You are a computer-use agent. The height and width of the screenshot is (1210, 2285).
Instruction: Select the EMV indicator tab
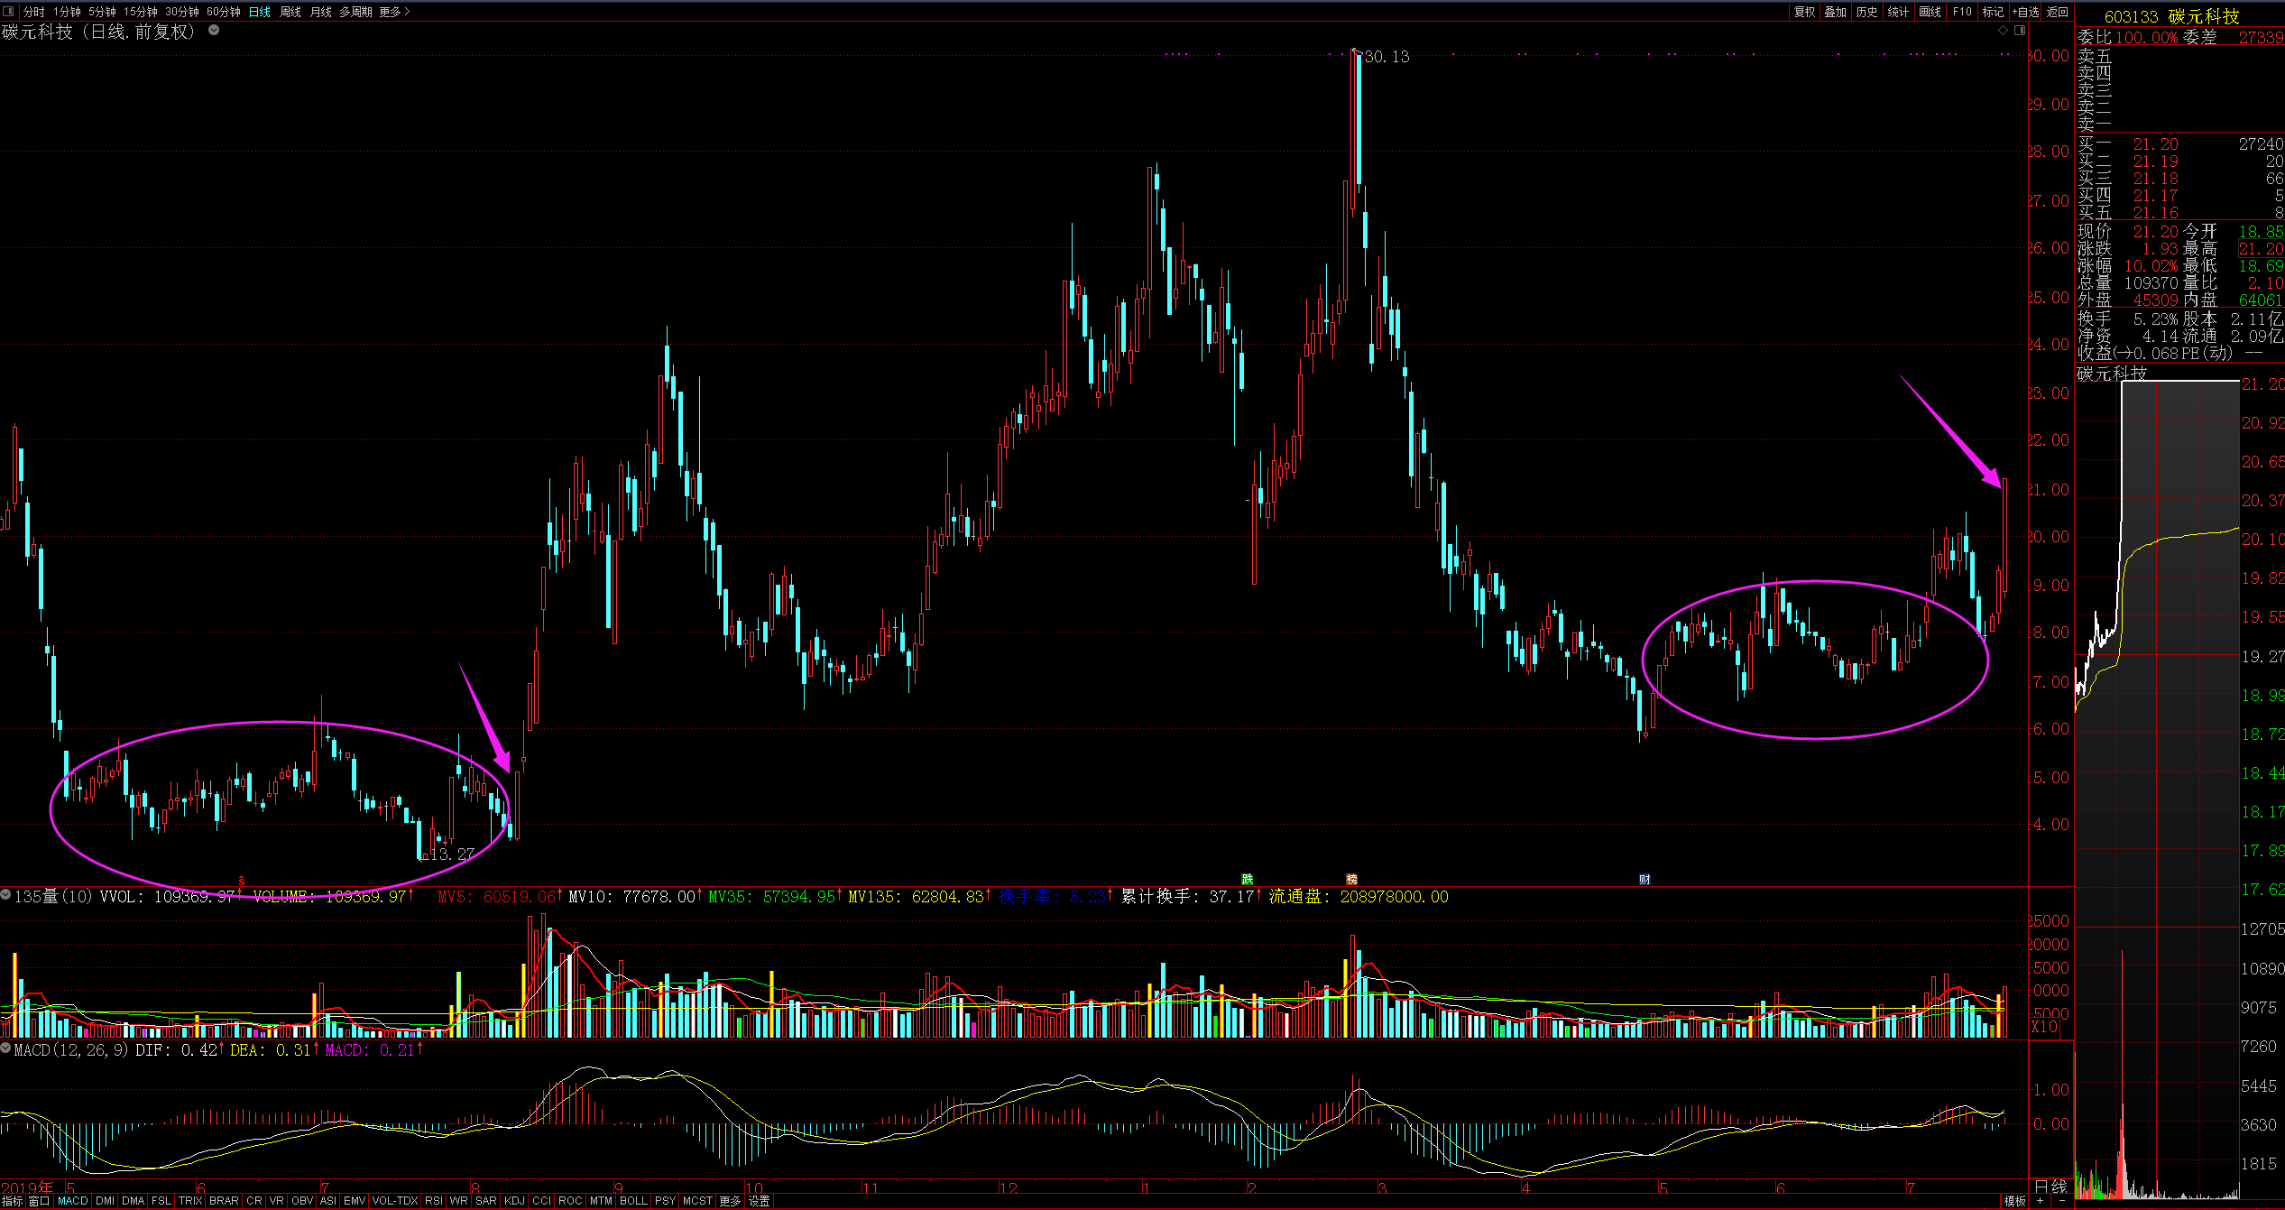tap(355, 1201)
